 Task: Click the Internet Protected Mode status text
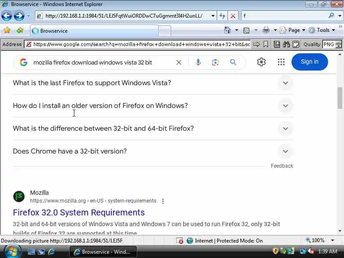pyautogui.click(x=228, y=241)
